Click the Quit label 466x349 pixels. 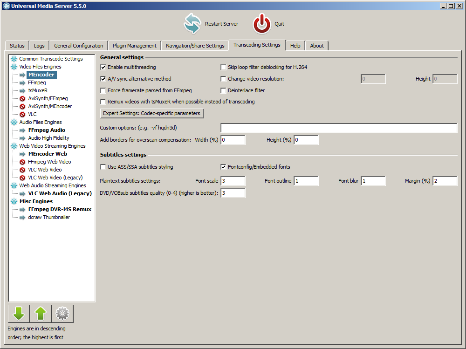coord(279,24)
